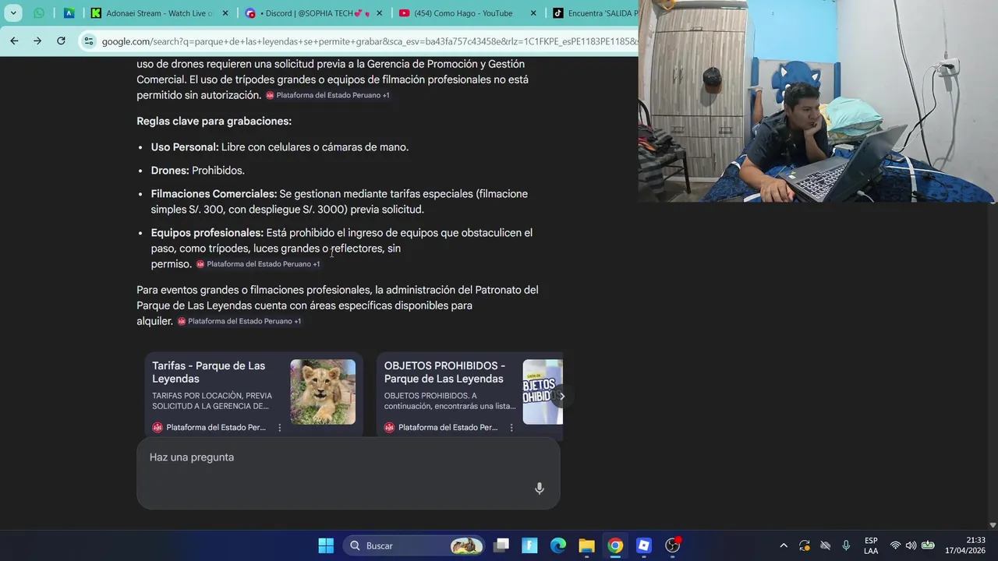Switch to the Discord SOPHIA TECH tab
Viewport: 998px width, 561px height.
(314, 13)
